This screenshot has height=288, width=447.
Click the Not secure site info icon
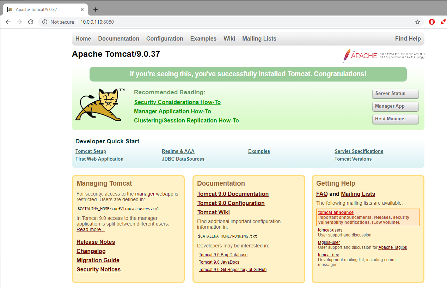[x=45, y=22]
